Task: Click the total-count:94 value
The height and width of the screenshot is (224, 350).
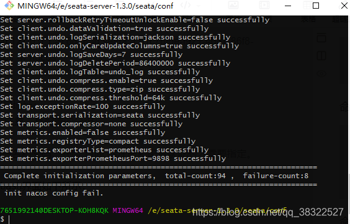Action: point(195,176)
